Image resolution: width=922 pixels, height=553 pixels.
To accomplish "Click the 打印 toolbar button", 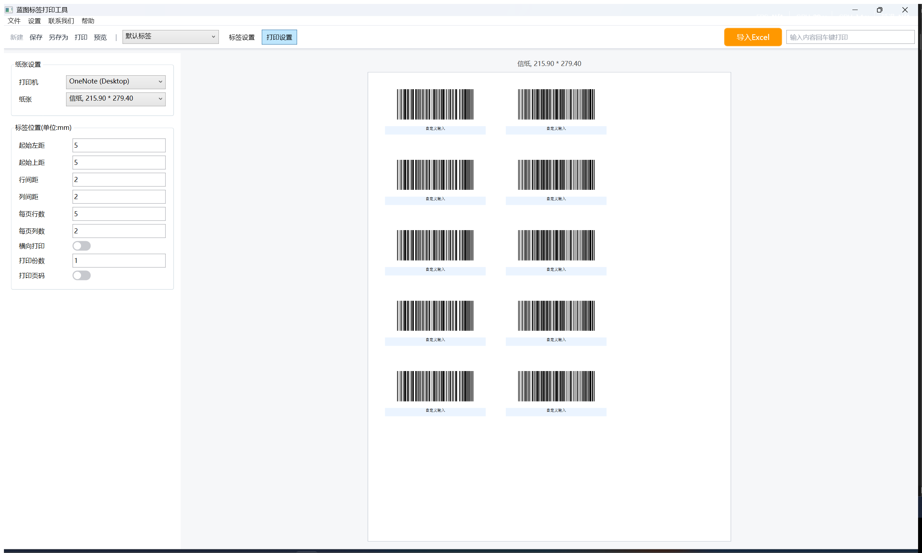I will point(81,37).
